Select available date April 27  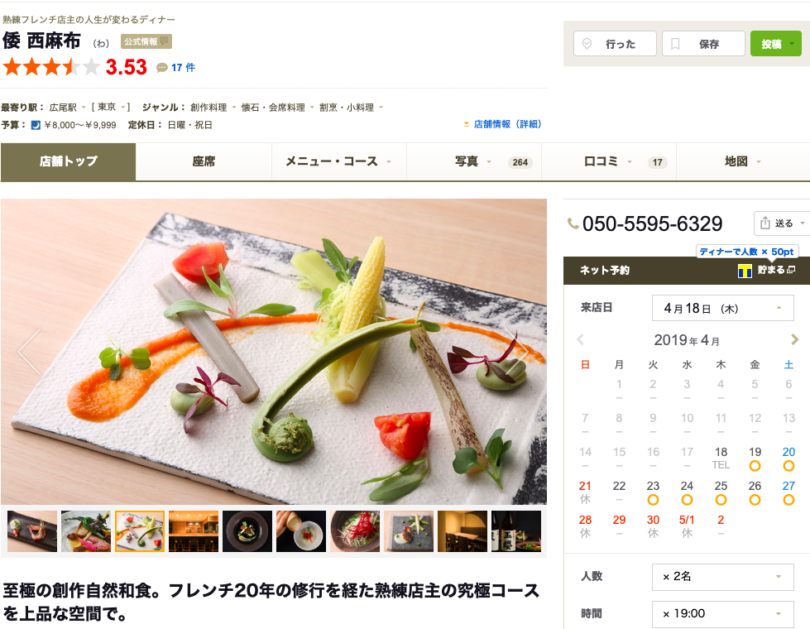(788, 493)
